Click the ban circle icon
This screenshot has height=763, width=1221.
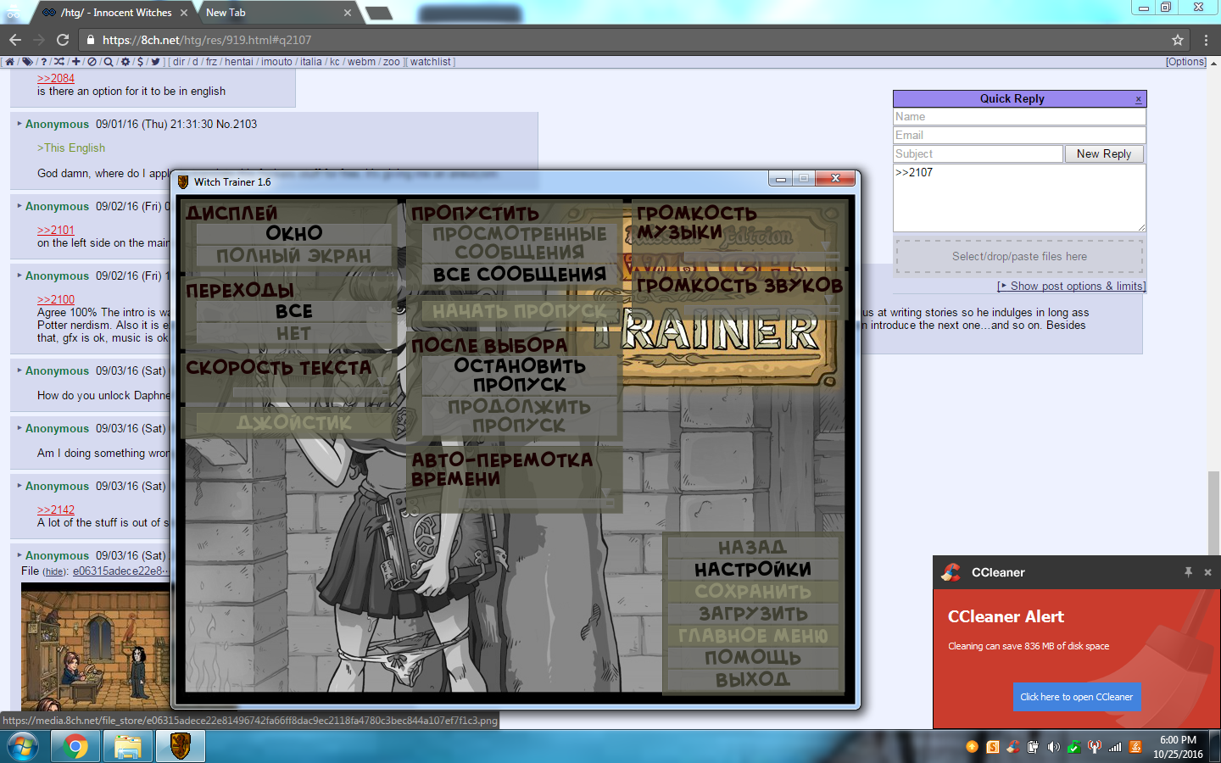pos(92,62)
